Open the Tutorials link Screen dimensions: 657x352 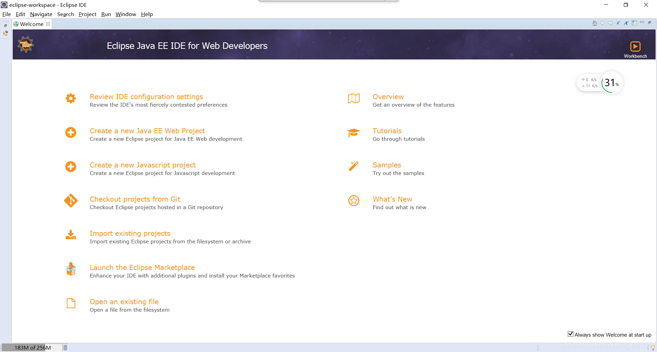tap(387, 131)
